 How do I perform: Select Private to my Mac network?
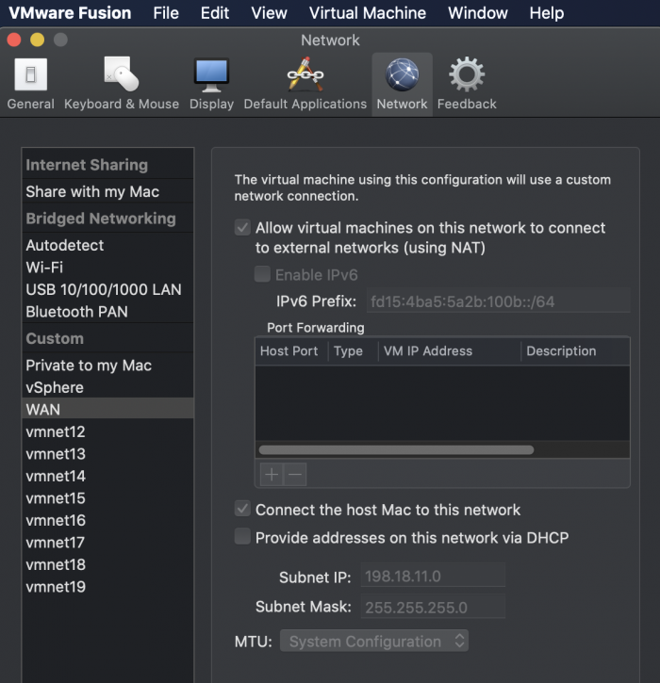coord(107,366)
